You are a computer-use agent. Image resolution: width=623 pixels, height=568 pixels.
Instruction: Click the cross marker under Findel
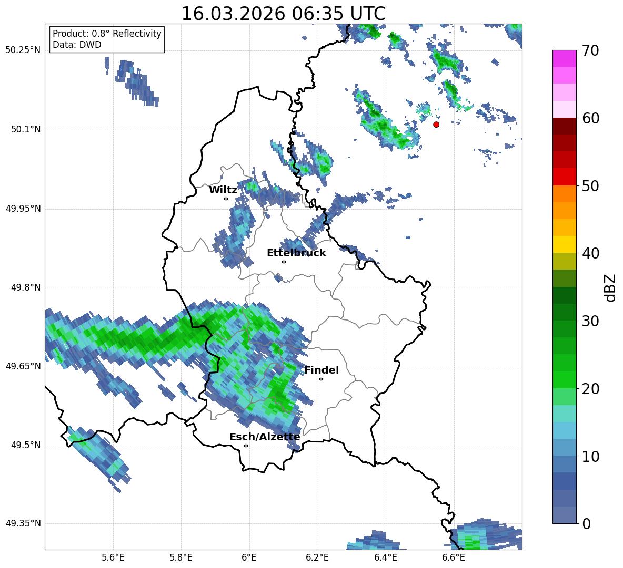coord(321,379)
